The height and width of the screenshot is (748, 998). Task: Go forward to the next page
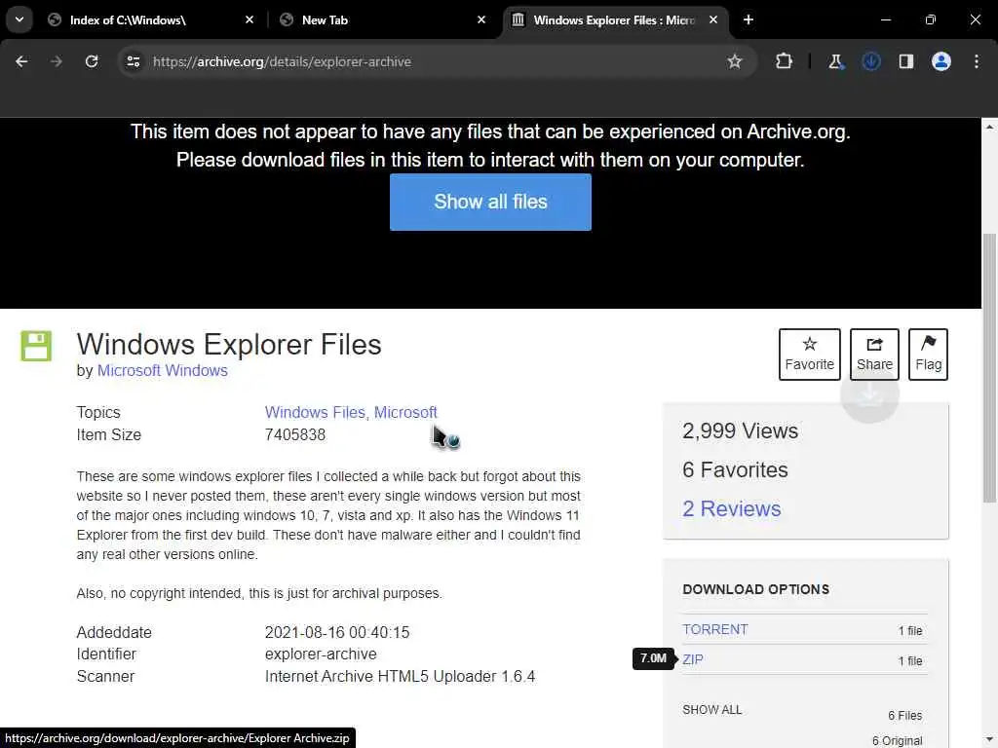click(x=56, y=61)
